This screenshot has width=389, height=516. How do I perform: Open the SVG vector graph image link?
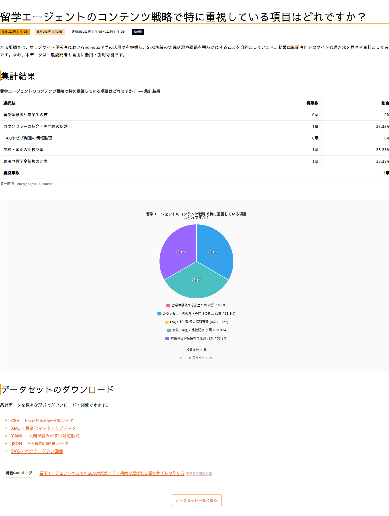(x=37, y=451)
